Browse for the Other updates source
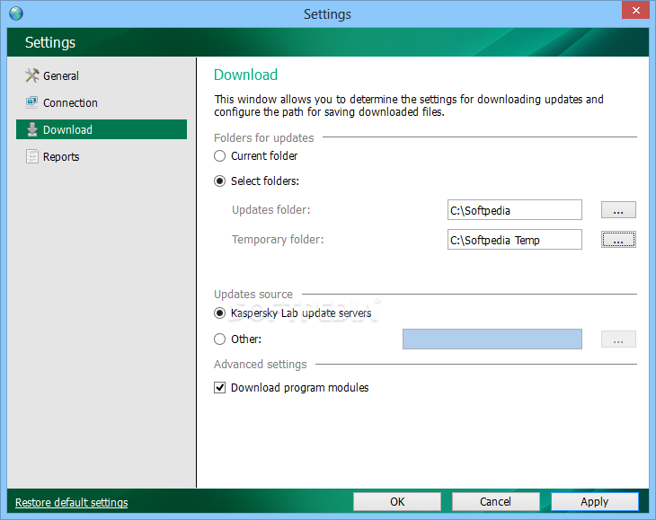 pos(618,339)
